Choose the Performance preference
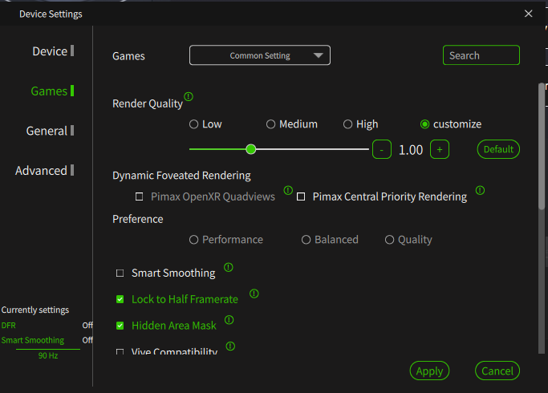 [193, 240]
